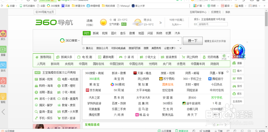This screenshot has height=132, width=268.
Task: Click the 京东商城 site link
Action: click(93, 90)
